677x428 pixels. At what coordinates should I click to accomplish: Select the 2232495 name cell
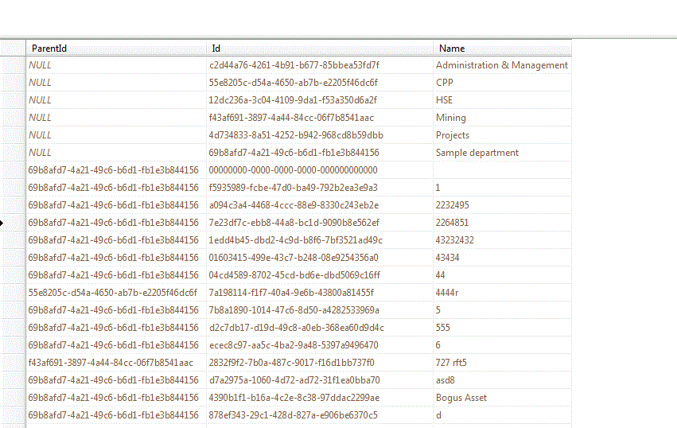(x=501, y=205)
